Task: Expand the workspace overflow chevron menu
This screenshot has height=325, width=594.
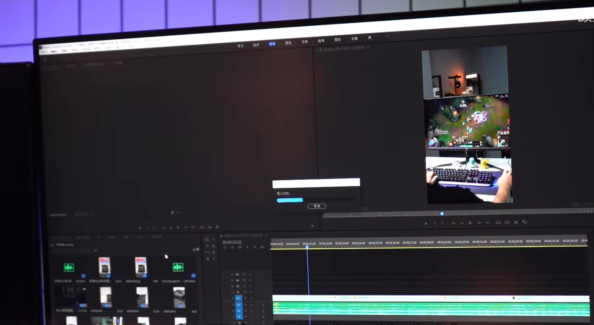Action: [388, 36]
